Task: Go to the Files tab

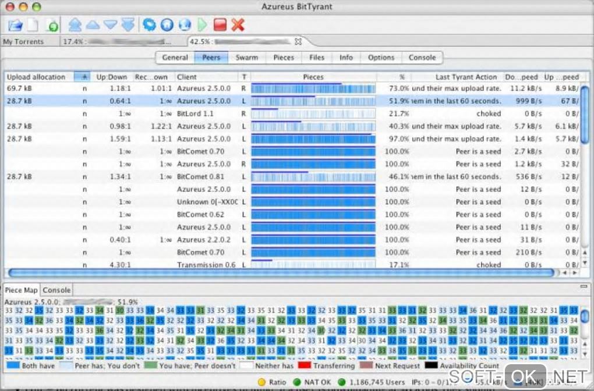Action: click(317, 58)
